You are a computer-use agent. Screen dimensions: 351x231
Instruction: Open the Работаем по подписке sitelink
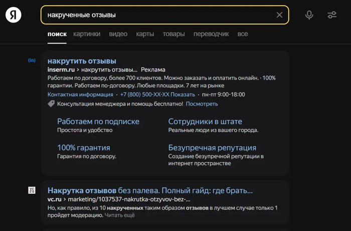tap(98, 121)
